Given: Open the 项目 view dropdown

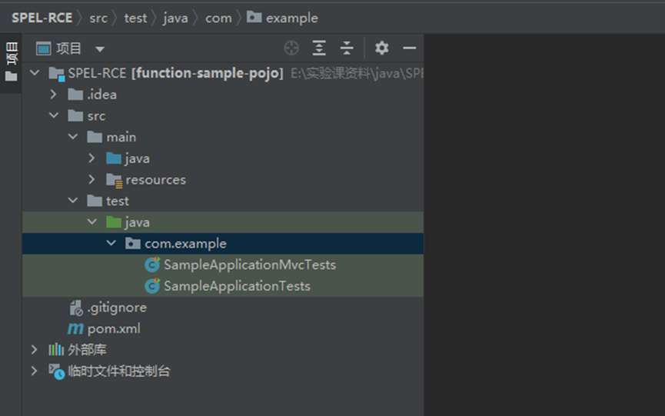Looking at the screenshot, I should 100,49.
